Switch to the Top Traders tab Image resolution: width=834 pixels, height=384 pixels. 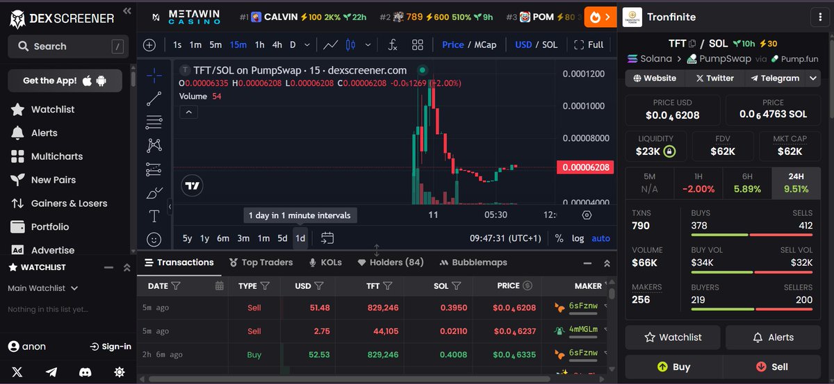(x=261, y=262)
